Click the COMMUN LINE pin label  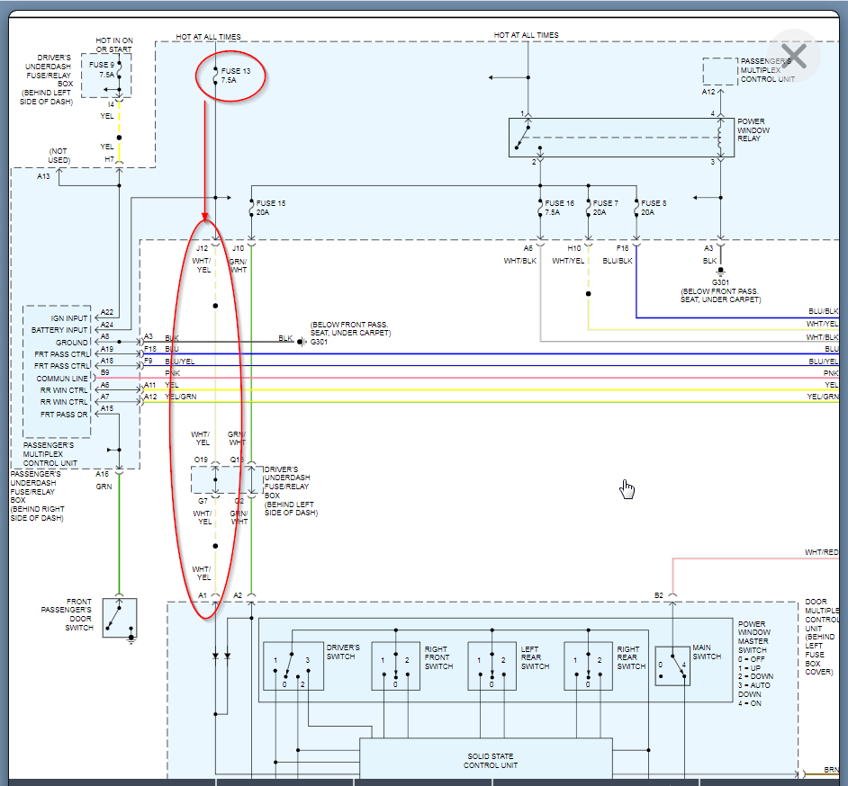click(62, 379)
